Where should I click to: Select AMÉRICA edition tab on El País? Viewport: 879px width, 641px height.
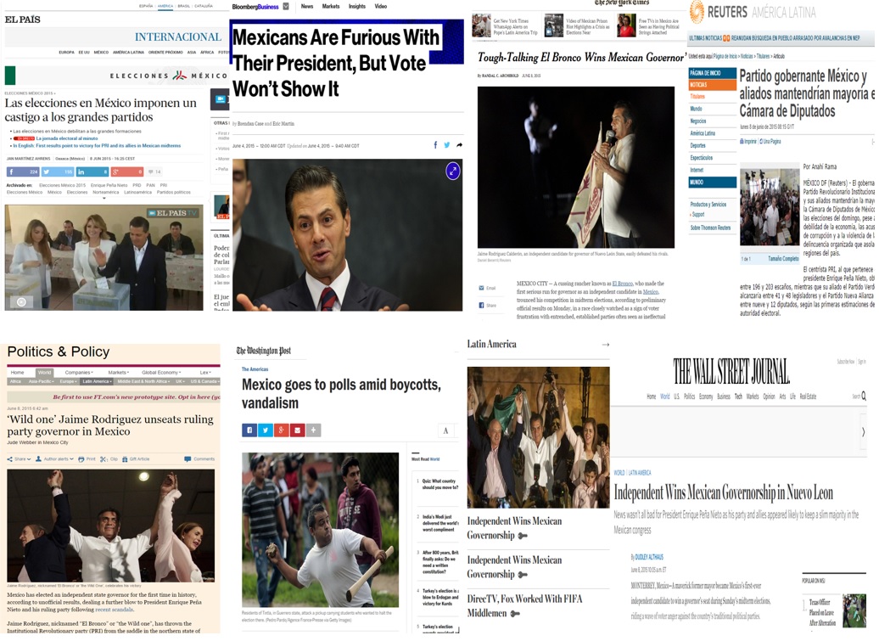click(165, 6)
